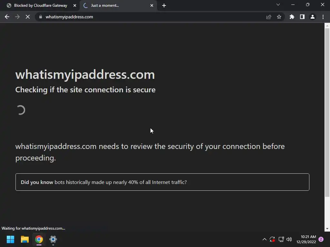The image size is (330, 247).
Task: Open the volume speaker icon
Action: click(289, 239)
